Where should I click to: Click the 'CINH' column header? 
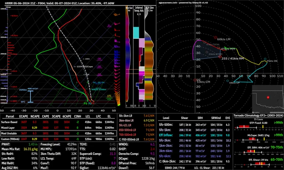tap(78, 116)
